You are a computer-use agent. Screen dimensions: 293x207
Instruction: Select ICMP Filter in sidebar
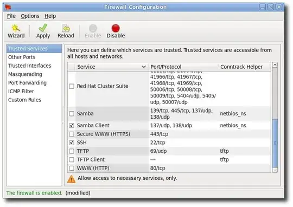tap(21, 91)
